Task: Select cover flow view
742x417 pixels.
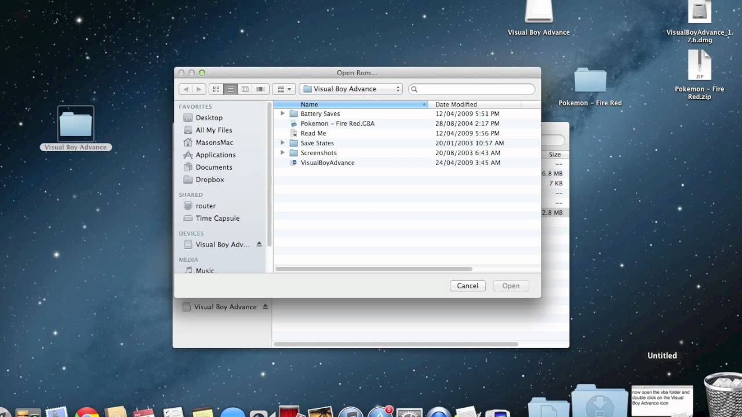Action: (260, 89)
